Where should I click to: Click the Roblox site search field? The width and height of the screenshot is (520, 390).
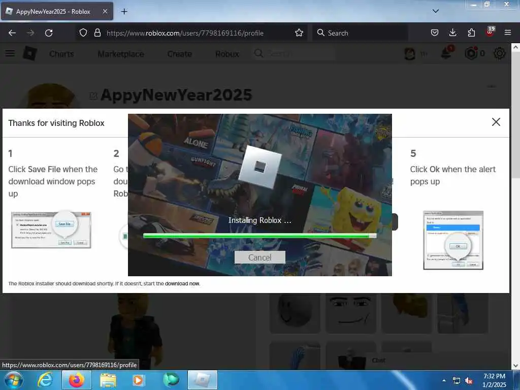(x=294, y=53)
